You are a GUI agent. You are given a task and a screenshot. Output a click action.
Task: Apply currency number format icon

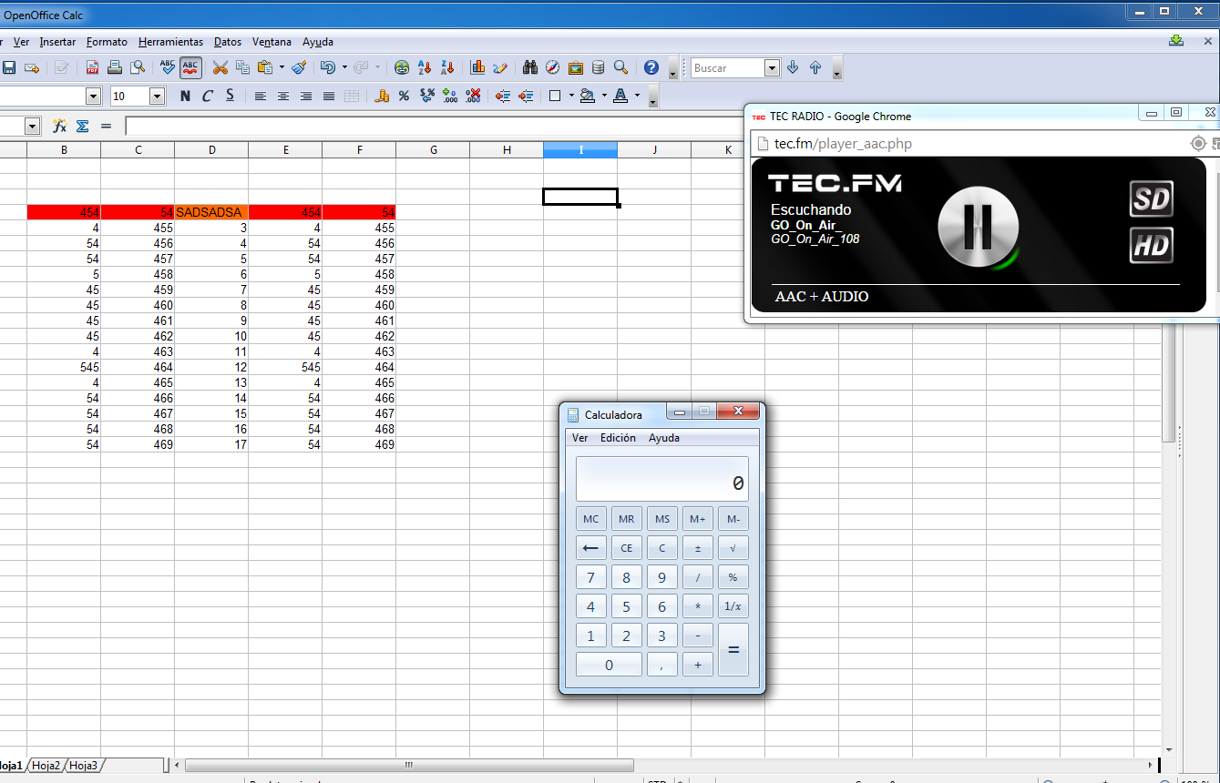(382, 96)
